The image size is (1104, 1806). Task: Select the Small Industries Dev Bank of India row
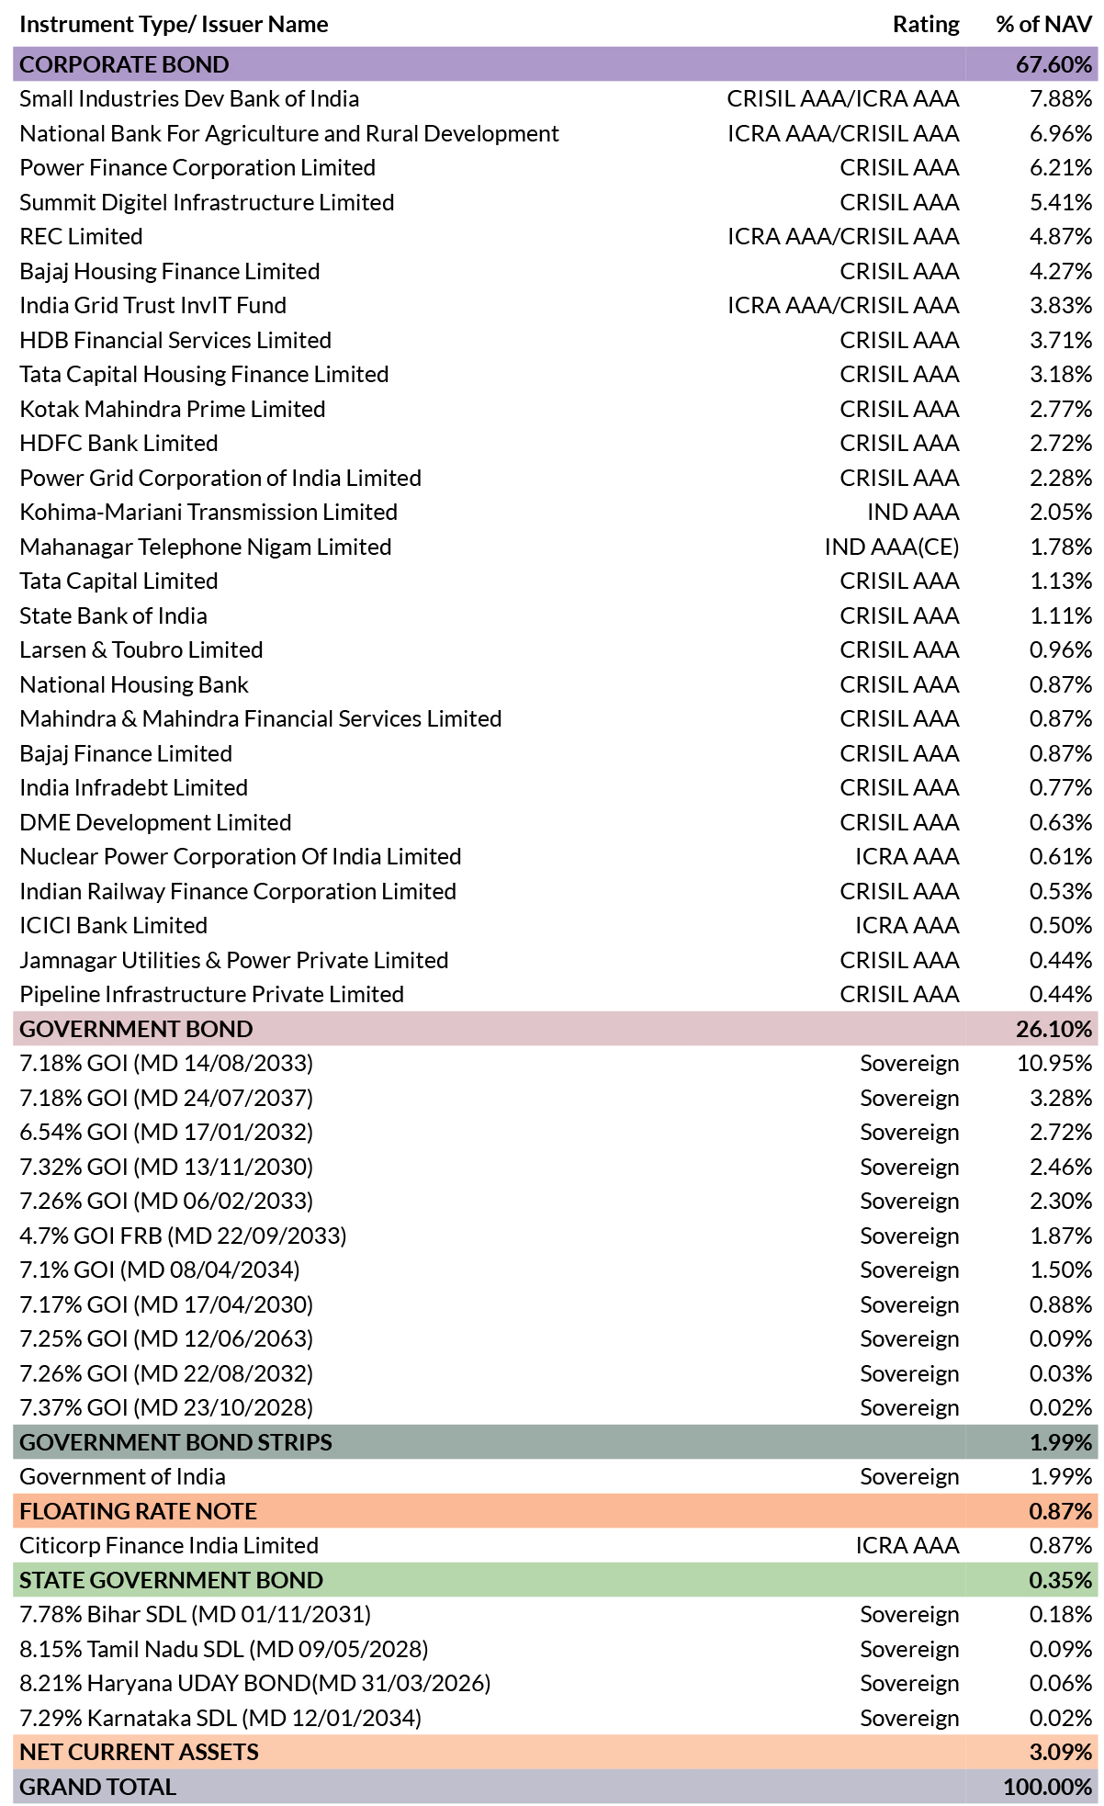pyautogui.click(x=556, y=99)
